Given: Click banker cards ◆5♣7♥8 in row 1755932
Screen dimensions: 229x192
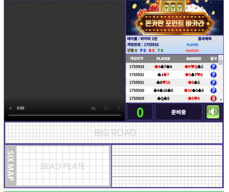Looking at the screenshot, I should pos(194,75).
